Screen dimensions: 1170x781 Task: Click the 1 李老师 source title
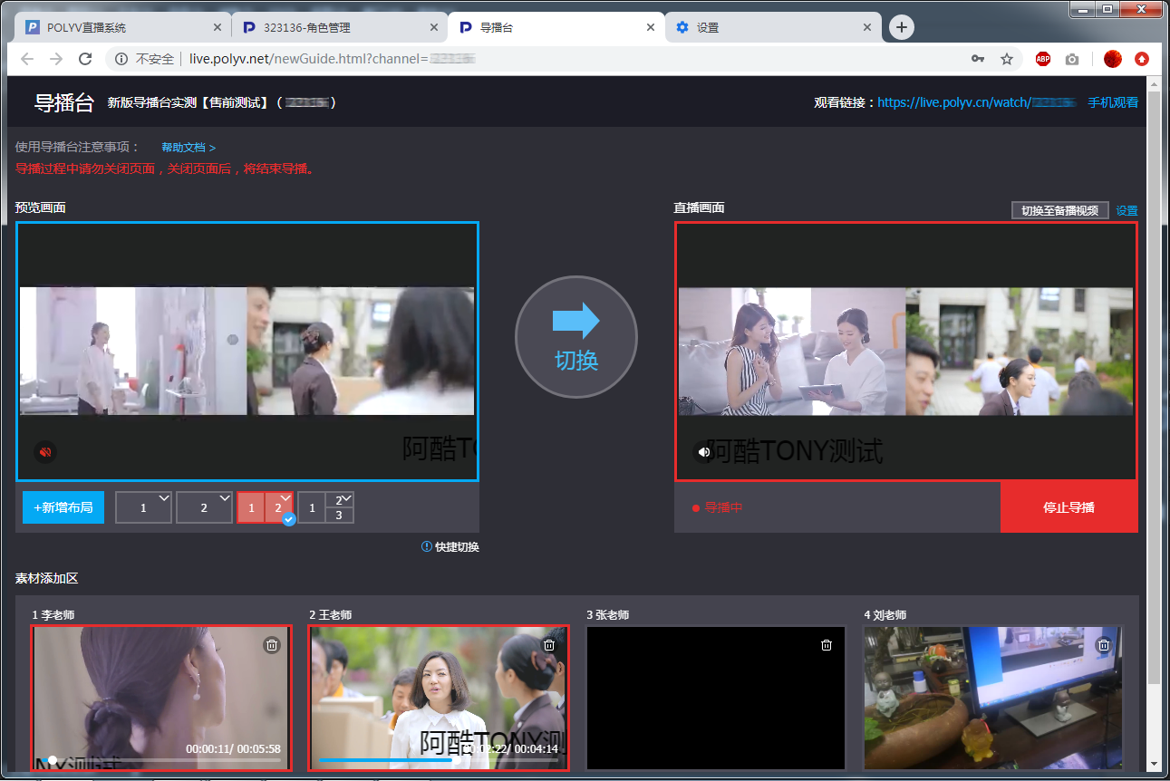point(53,615)
